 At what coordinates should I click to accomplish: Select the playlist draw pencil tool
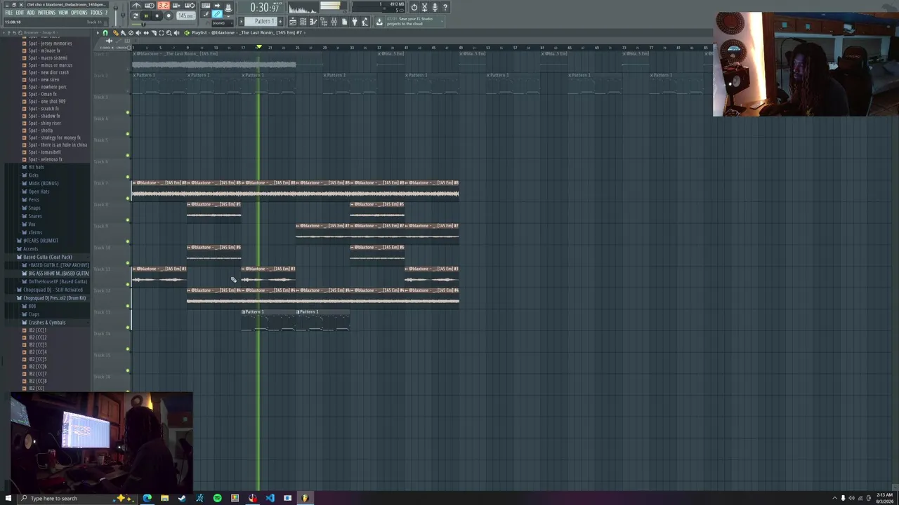[x=115, y=33]
